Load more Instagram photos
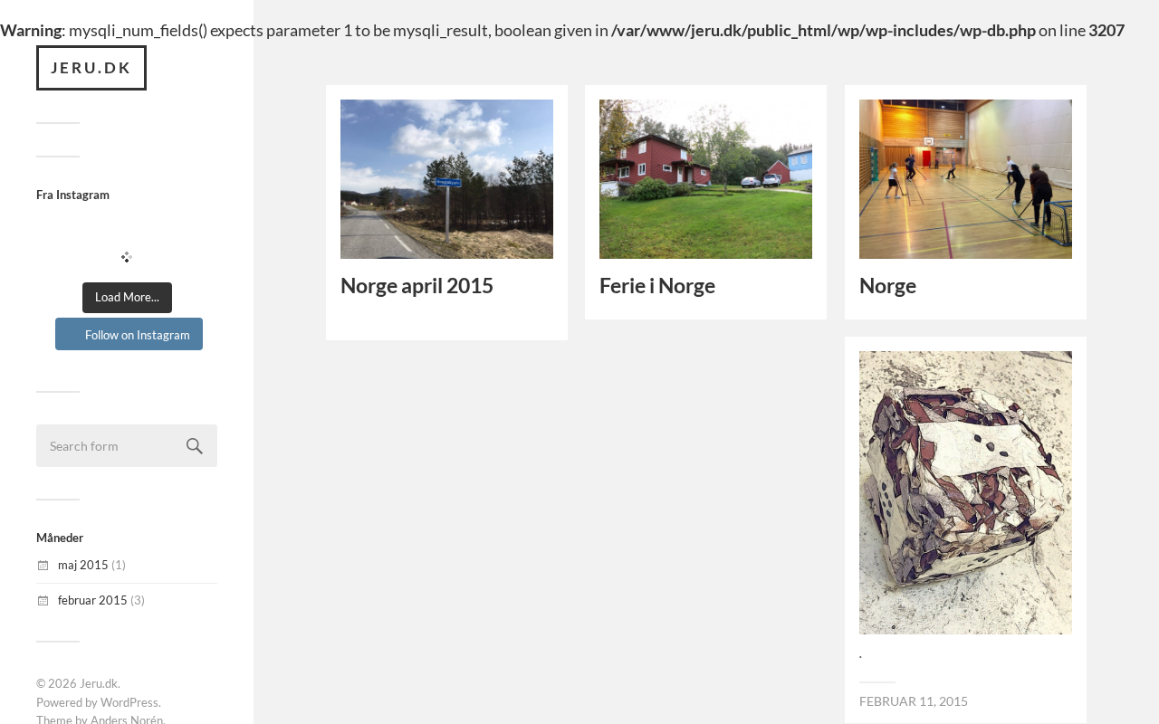 pyautogui.click(x=127, y=298)
